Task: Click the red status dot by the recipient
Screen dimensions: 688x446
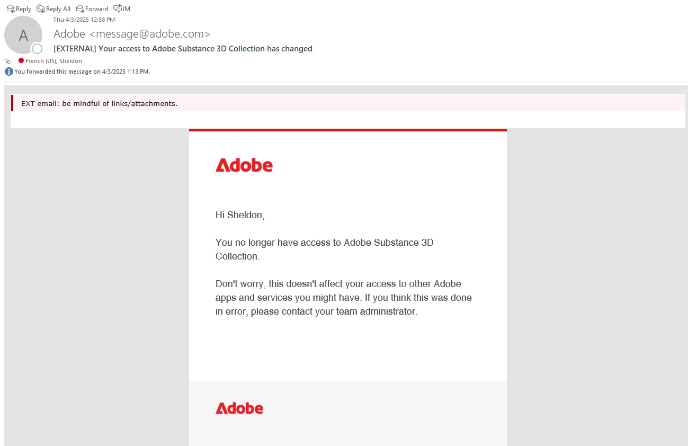Action: [x=21, y=60]
